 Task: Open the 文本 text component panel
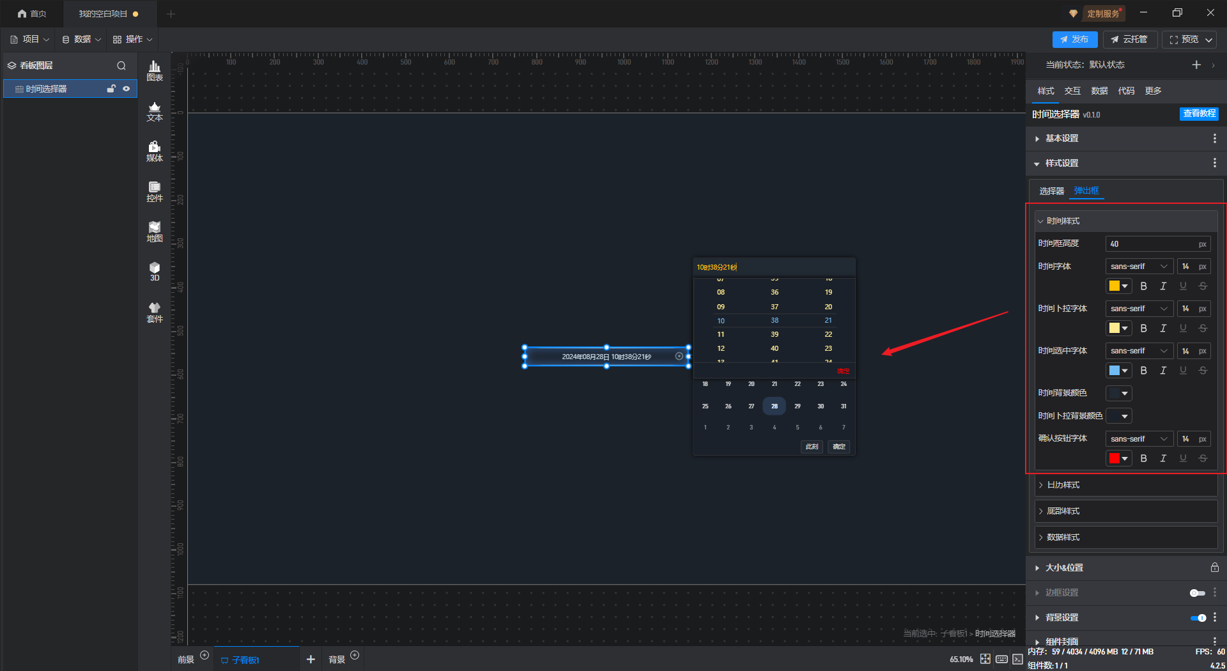[155, 111]
